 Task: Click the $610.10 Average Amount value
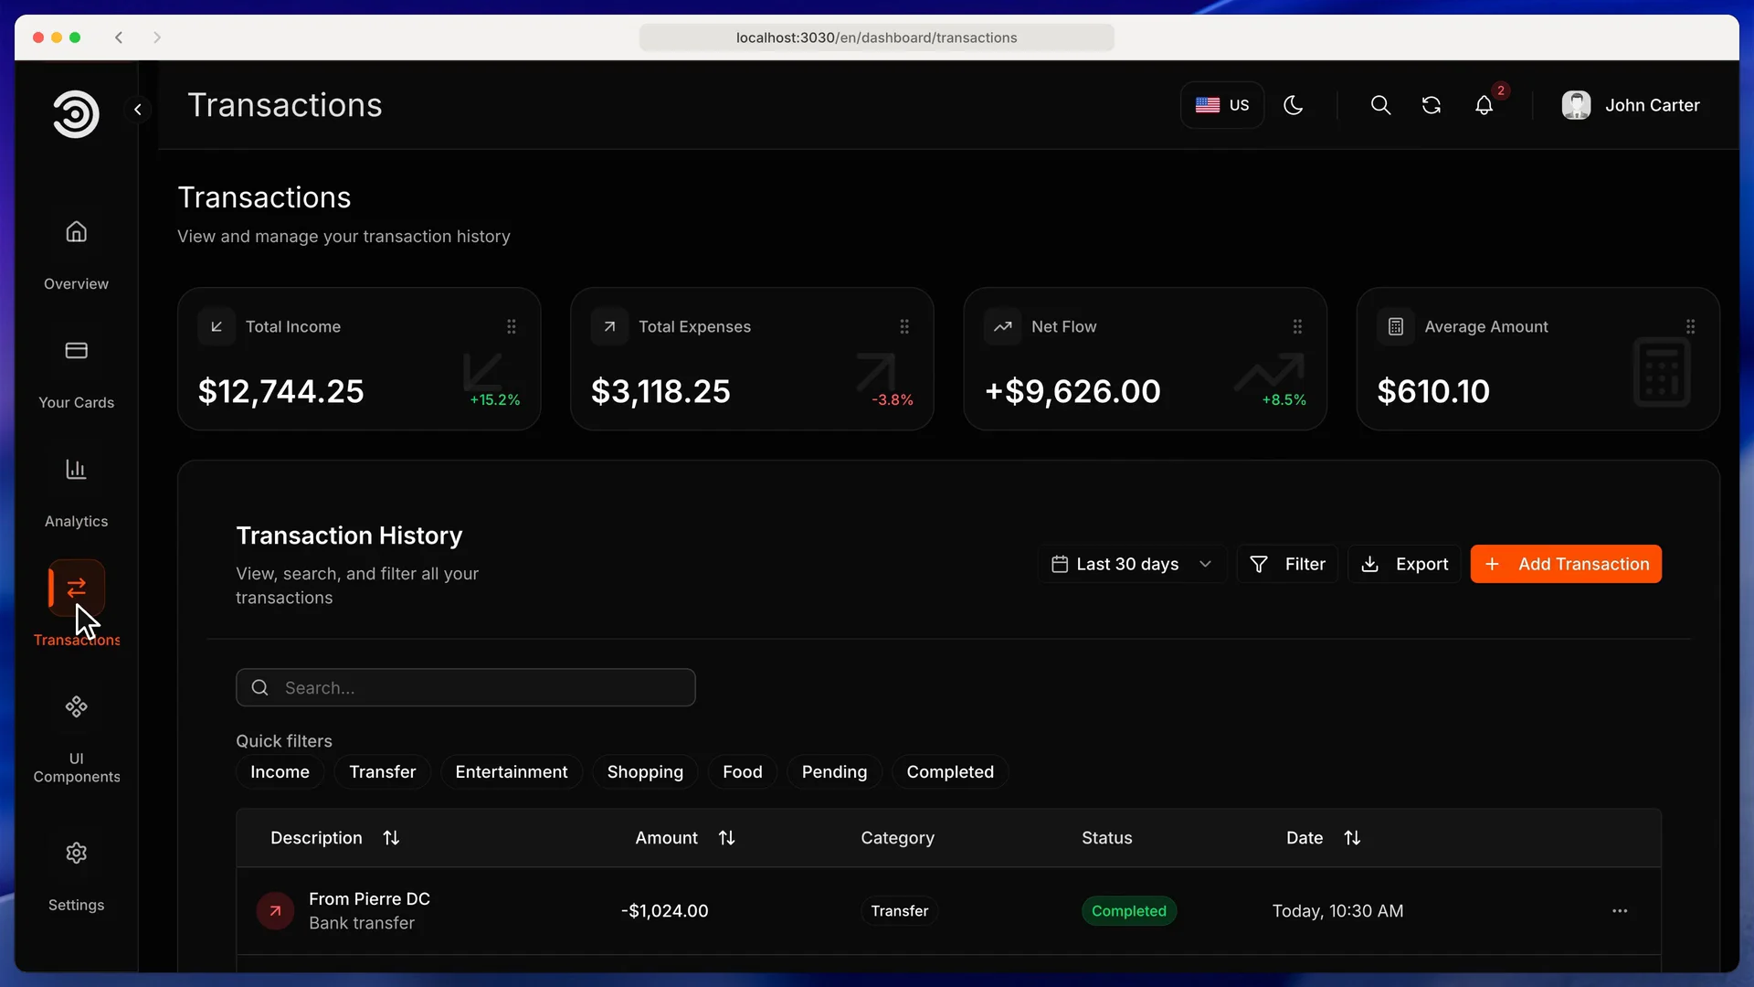pyautogui.click(x=1433, y=391)
